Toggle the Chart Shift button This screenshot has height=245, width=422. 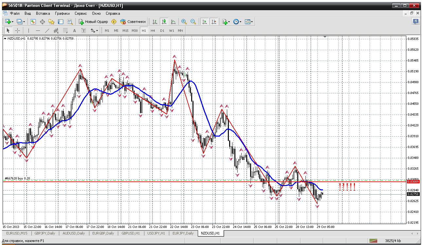pyautogui.click(x=214, y=22)
